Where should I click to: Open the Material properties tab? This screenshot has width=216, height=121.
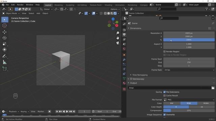(124, 83)
